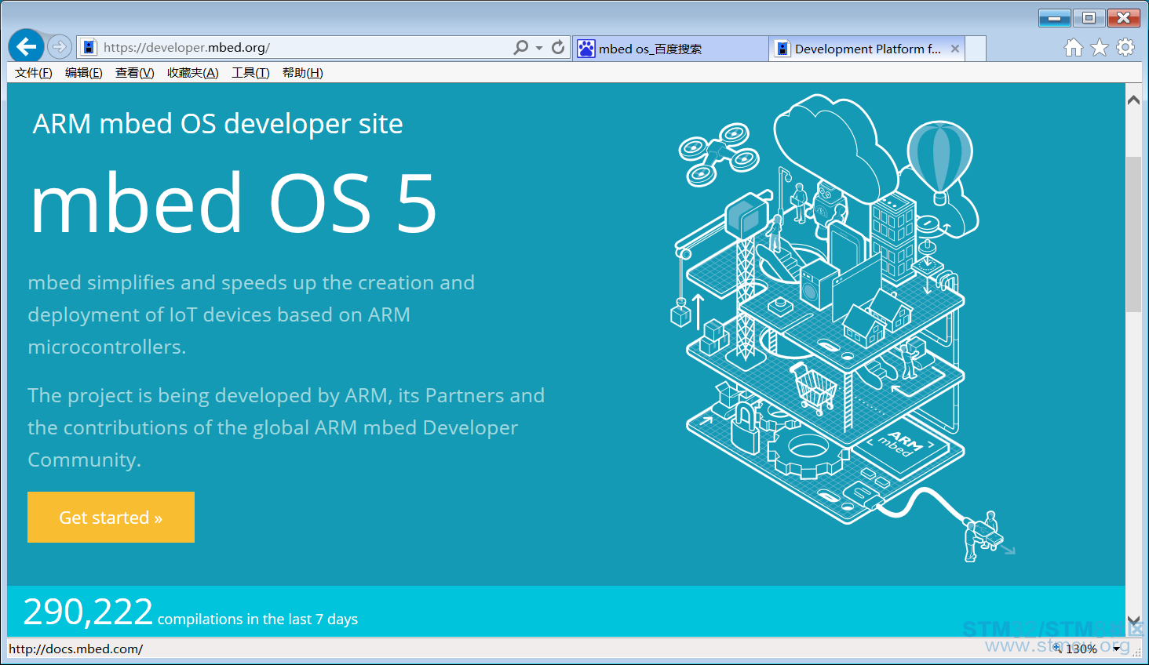Open the 收藏夹(A) menu
This screenshot has height=665, width=1149.
(193, 73)
